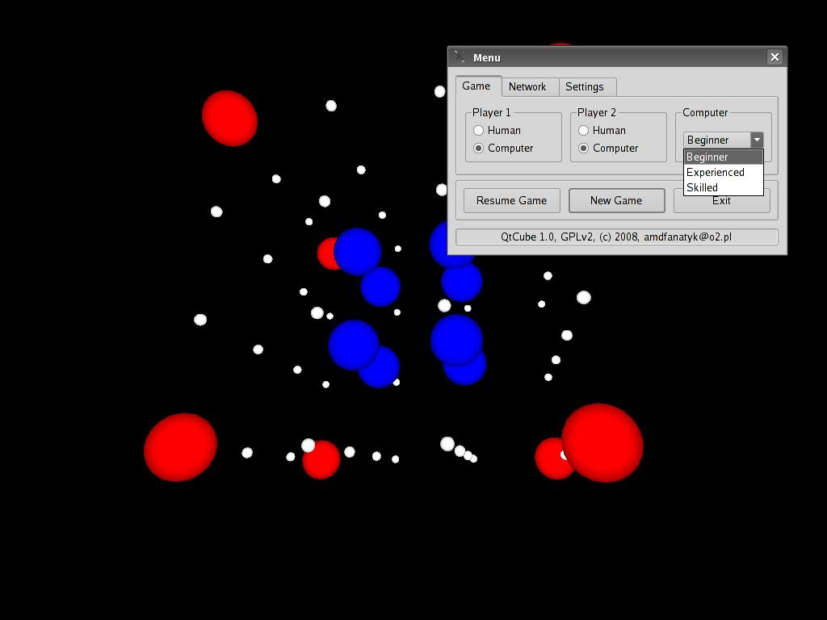The height and width of the screenshot is (620, 827).
Task: Switch to the Game tab
Action: point(477,86)
